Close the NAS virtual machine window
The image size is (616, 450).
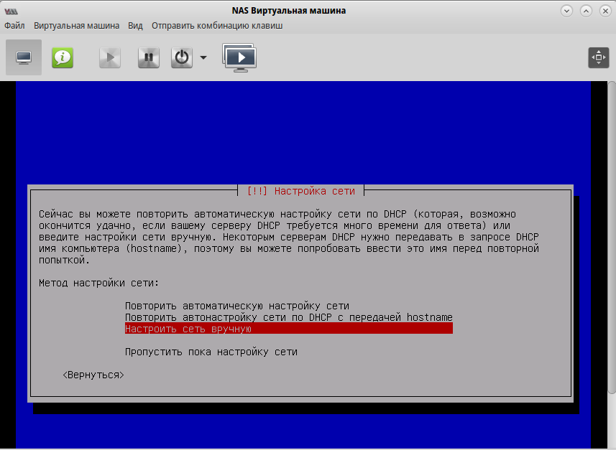coord(605,11)
